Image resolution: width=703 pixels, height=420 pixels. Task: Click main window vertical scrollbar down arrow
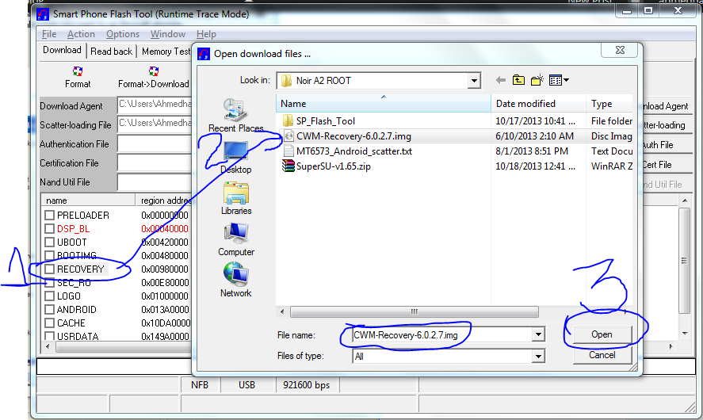(x=685, y=334)
